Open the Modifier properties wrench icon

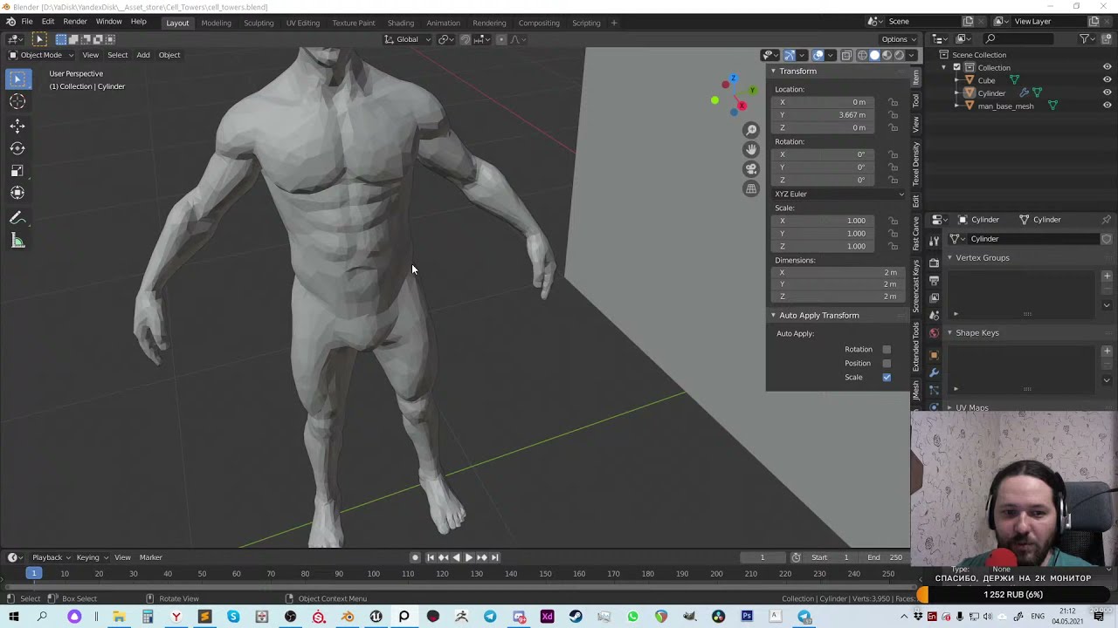tap(935, 373)
